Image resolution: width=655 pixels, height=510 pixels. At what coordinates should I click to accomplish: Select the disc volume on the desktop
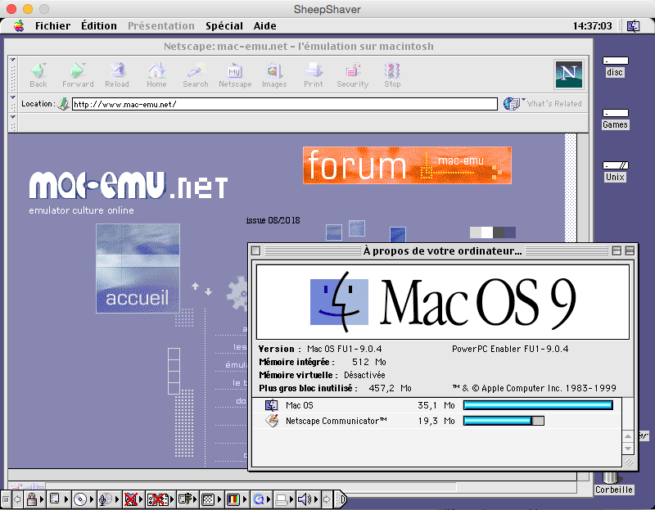click(x=615, y=67)
